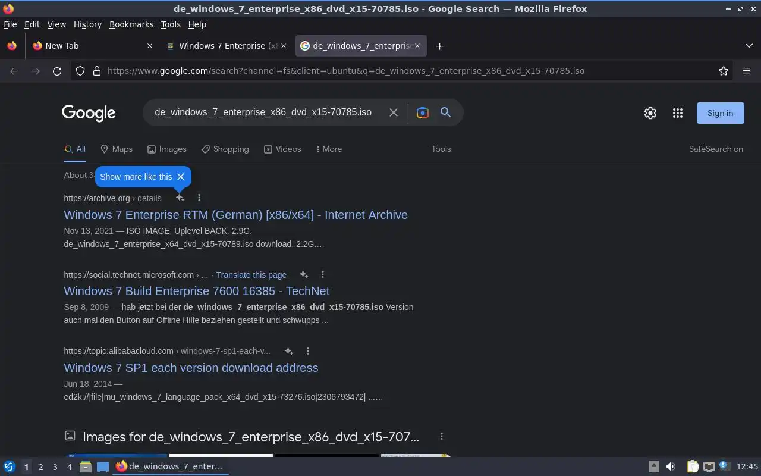This screenshot has height=476, width=761.
Task: Open the network tray icon
Action: 709,466
